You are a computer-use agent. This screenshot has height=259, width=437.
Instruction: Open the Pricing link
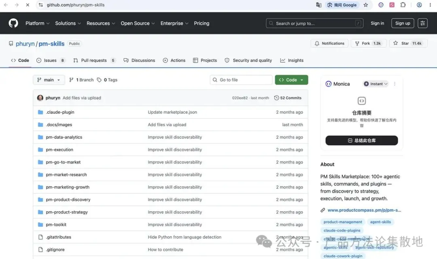point(202,23)
